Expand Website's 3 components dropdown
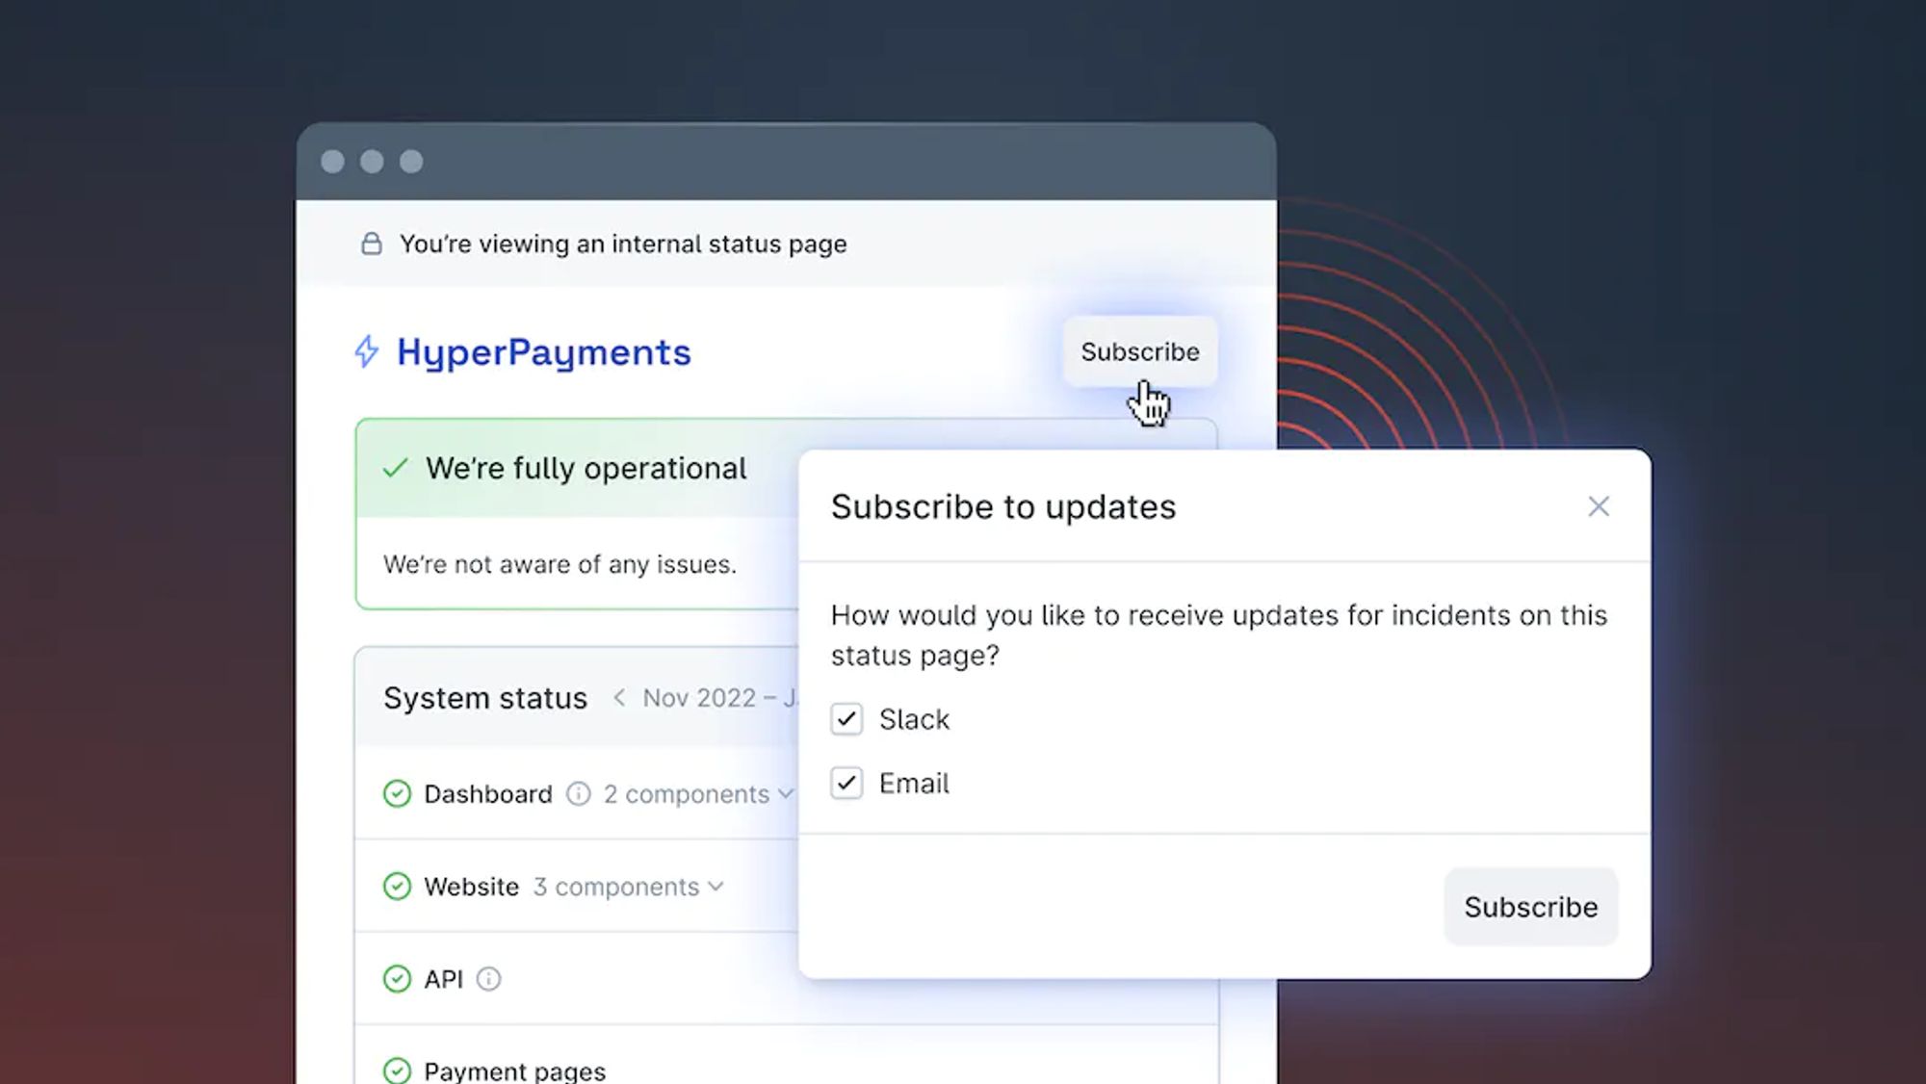This screenshot has width=1926, height=1084. [628, 886]
